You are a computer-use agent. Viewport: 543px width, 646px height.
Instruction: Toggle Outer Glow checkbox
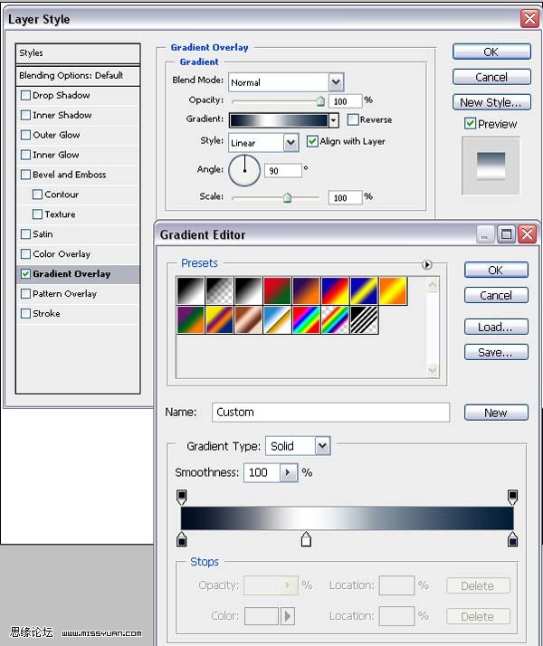coord(25,135)
